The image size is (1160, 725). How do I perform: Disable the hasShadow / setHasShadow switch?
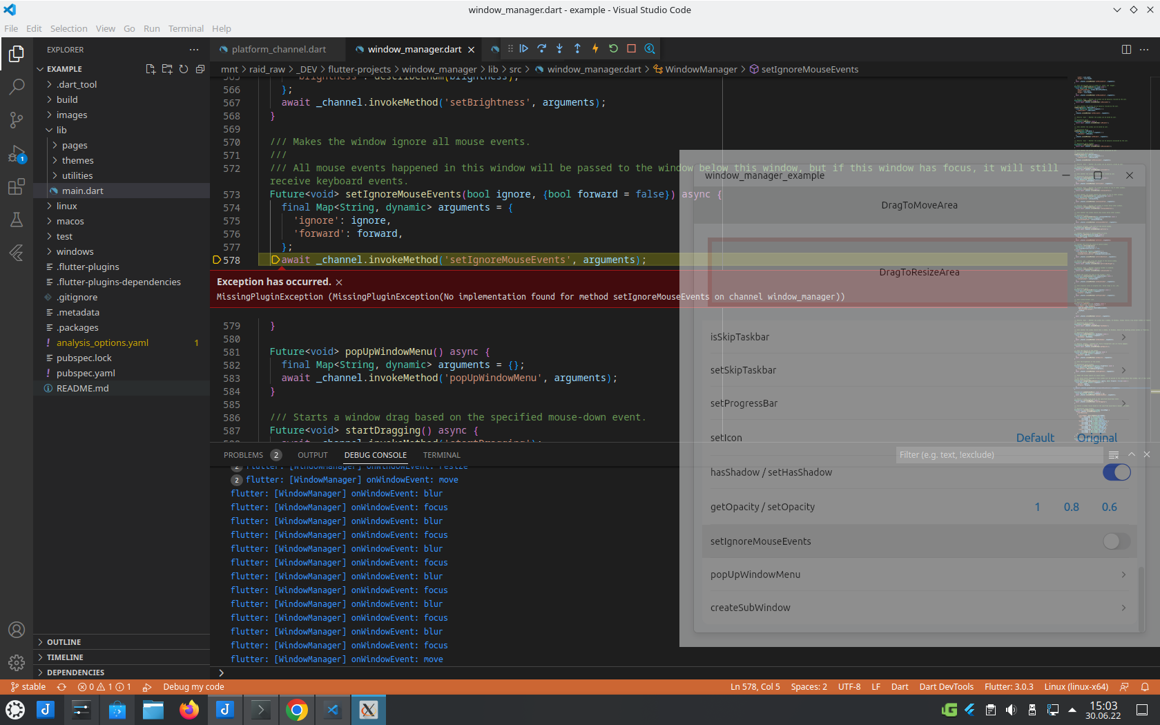click(x=1116, y=472)
